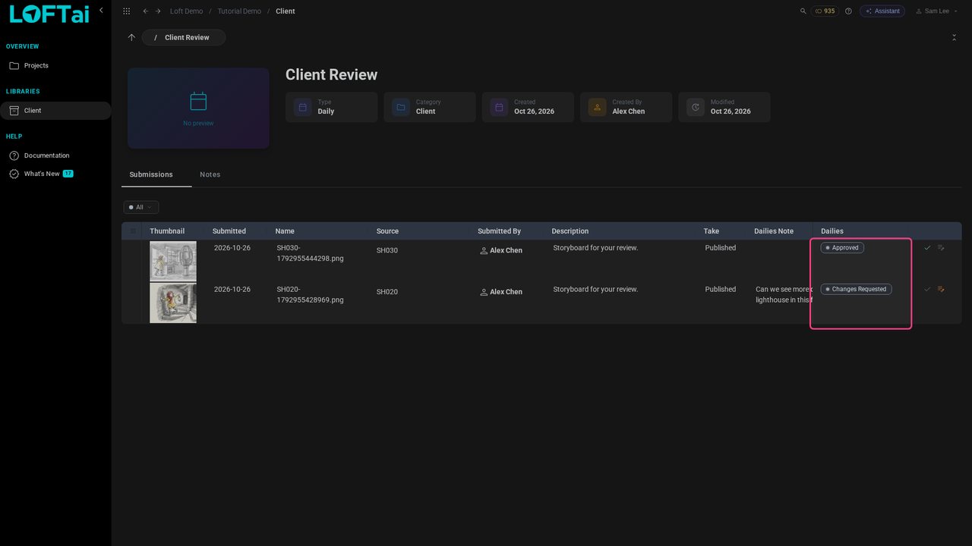Viewport: 972px width, 546px height.
Task: Switch to the Submissions tab
Action: tap(151, 174)
